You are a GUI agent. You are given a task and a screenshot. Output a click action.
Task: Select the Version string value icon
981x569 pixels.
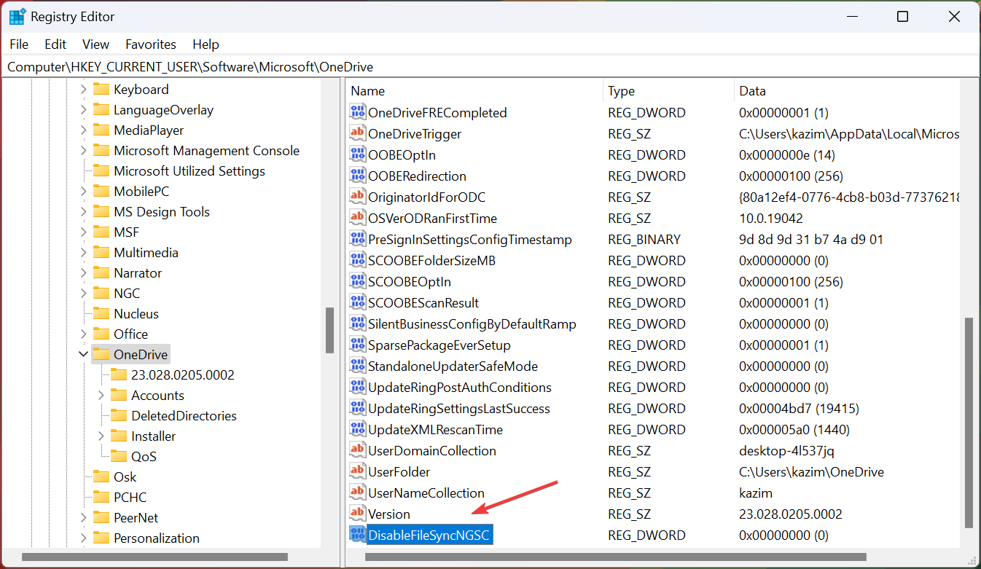pyautogui.click(x=357, y=514)
